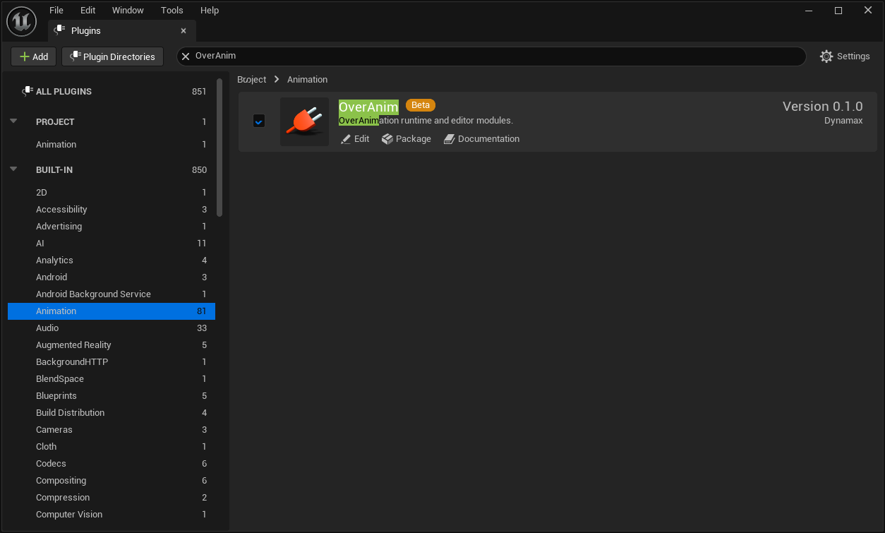This screenshot has width=885, height=533.
Task: Select the 2D category
Action: (x=112, y=192)
